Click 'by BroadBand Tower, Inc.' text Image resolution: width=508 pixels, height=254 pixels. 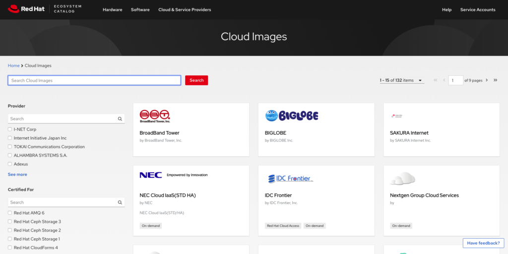coord(161,141)
